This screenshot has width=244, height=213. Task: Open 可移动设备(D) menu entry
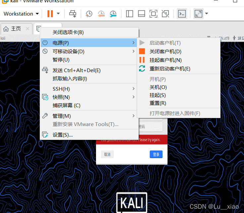click(x=89, y=51)
